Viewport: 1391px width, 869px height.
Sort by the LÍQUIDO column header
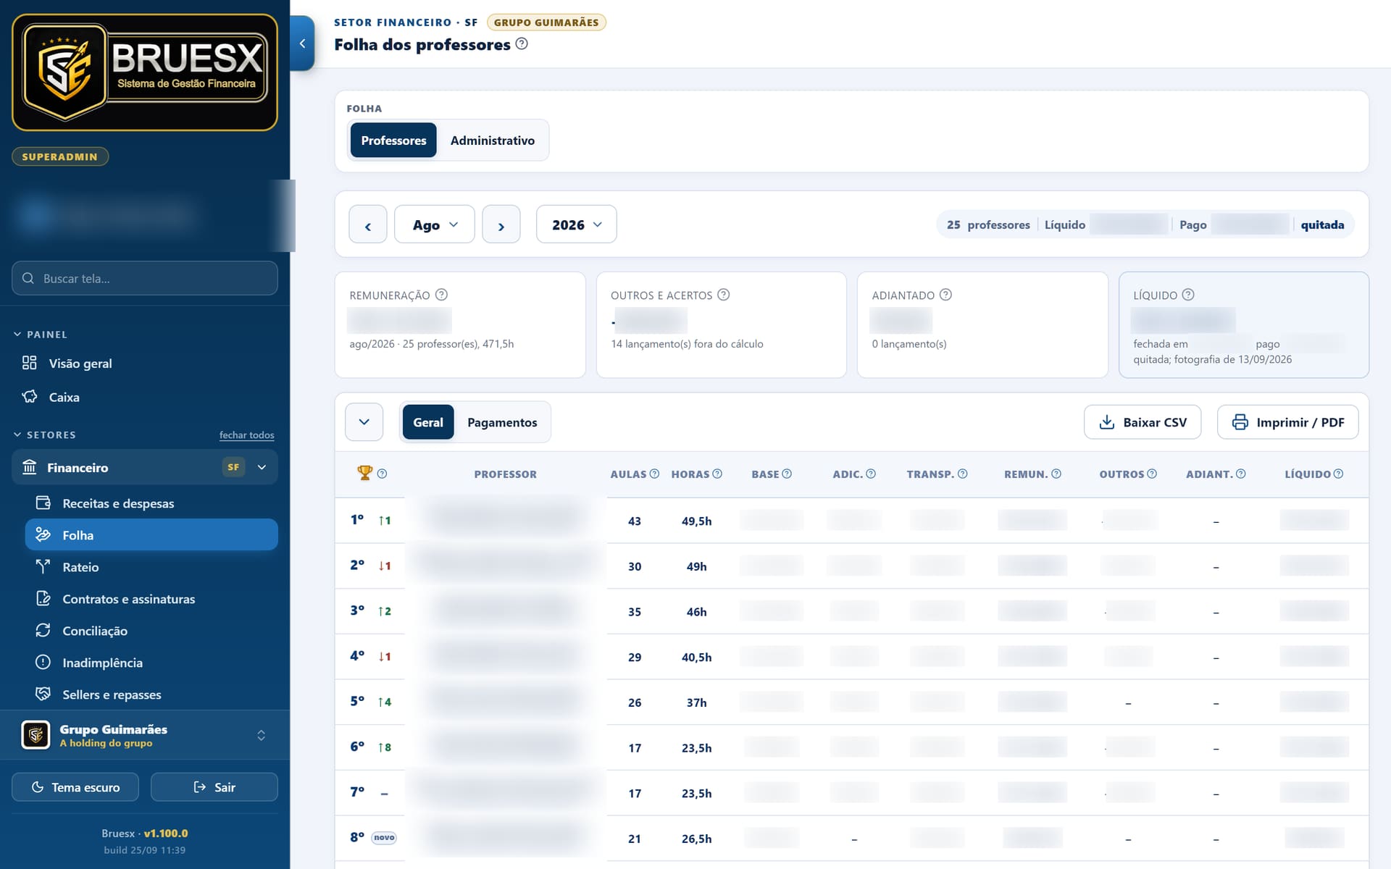point(1308,474)
